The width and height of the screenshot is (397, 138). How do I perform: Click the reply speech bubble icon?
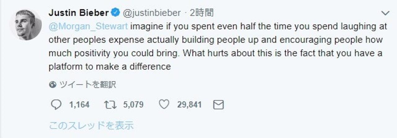[56, 105]
